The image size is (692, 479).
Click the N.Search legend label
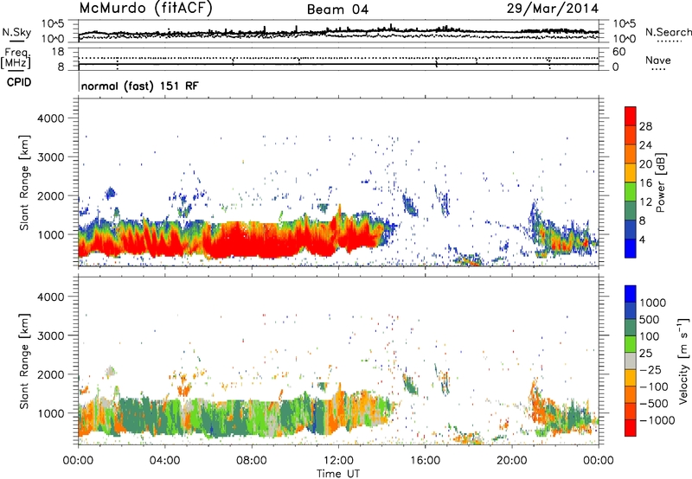(668, 32)
